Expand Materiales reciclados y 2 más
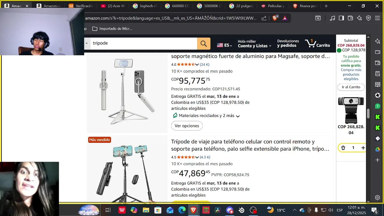This screenshot has height=216, width=384. (x=206, y=116)
